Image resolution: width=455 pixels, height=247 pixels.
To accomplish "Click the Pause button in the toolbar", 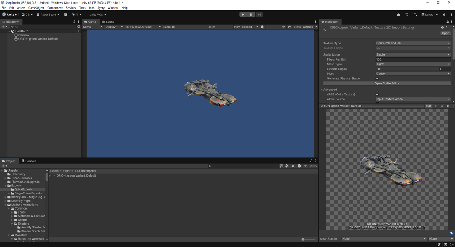I will [251, 15].
